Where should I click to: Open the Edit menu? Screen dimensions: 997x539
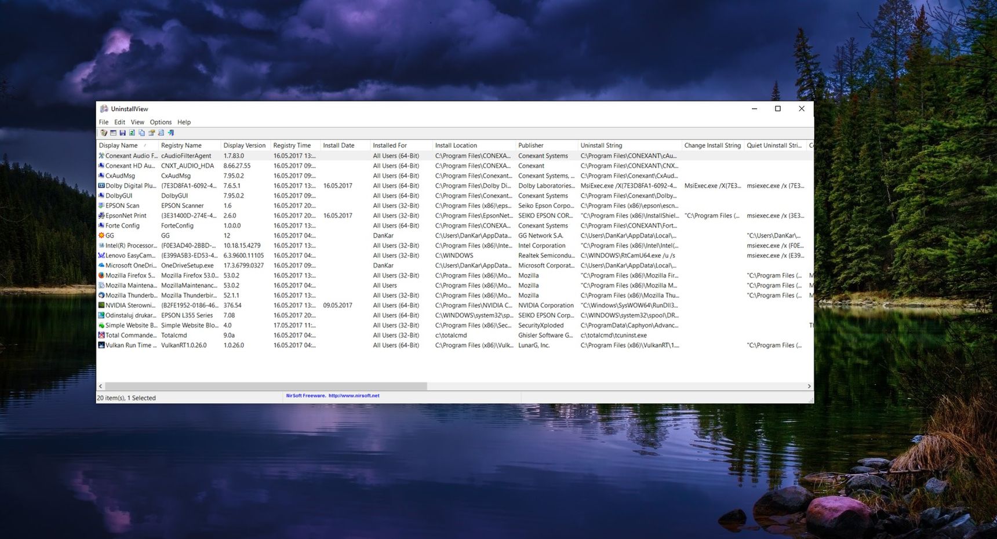point(119,122)
